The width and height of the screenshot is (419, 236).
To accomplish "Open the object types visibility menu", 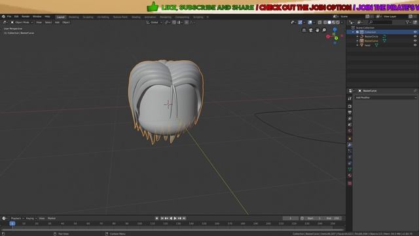I will (293, 22).
